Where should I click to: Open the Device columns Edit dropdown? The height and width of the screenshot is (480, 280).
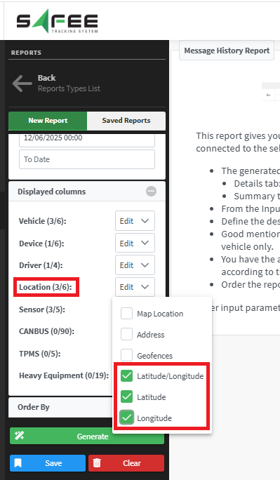135,243
